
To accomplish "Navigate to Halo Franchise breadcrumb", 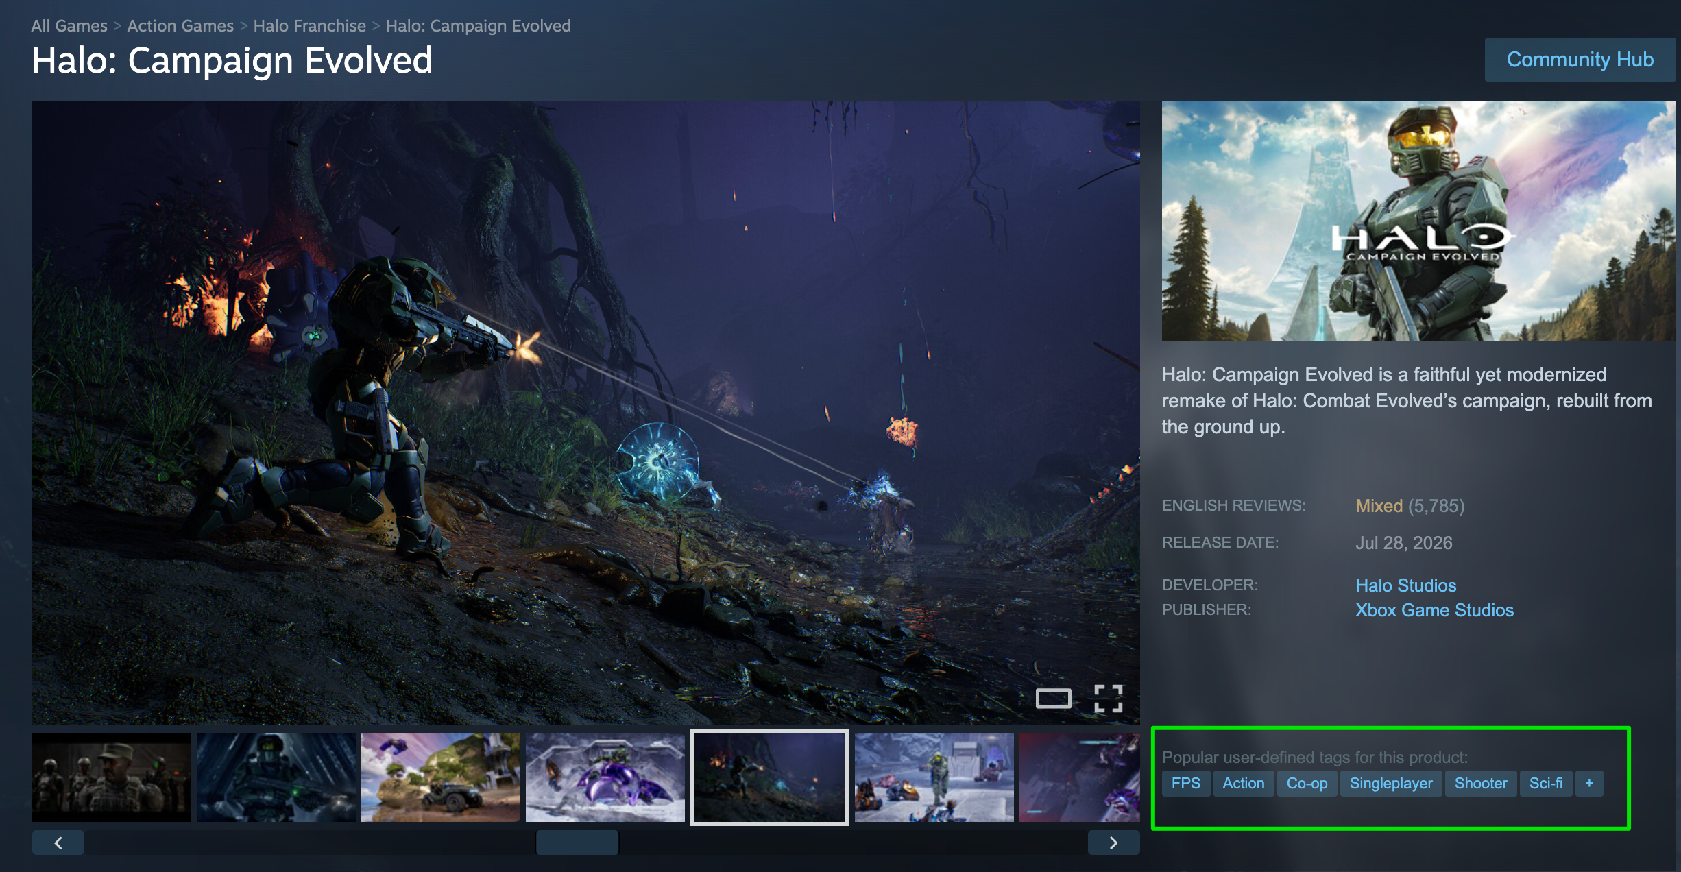I will coord(310,25).
